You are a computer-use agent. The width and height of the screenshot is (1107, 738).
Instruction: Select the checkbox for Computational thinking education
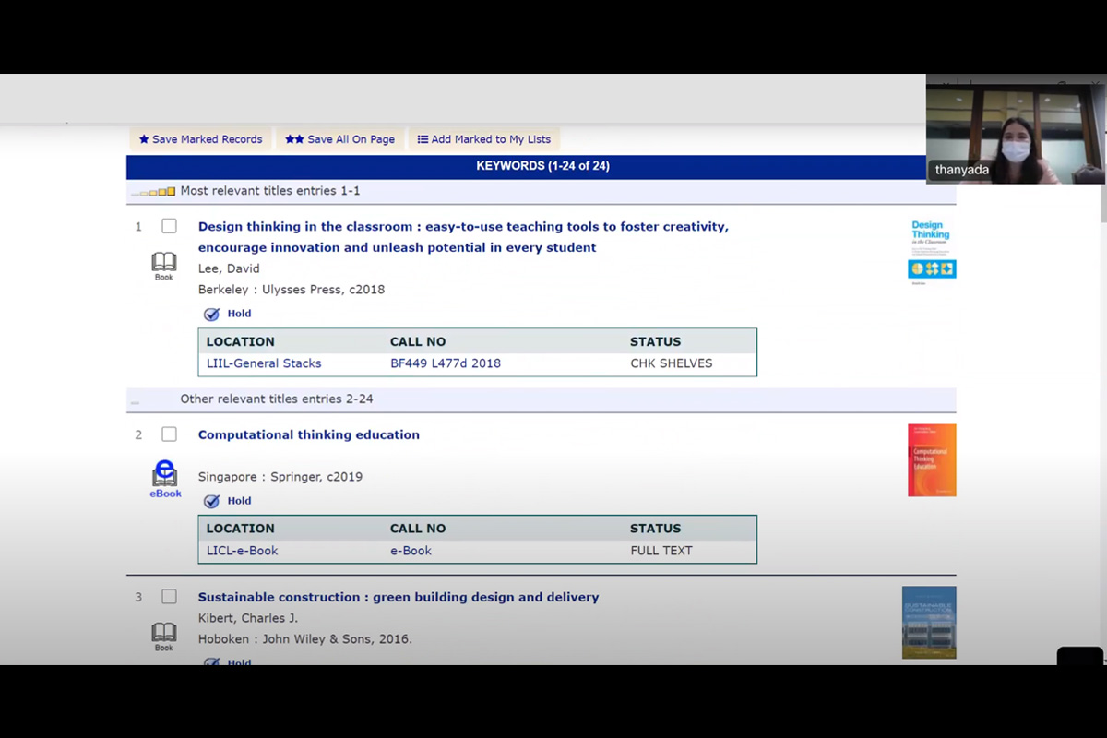pos(169,434)
